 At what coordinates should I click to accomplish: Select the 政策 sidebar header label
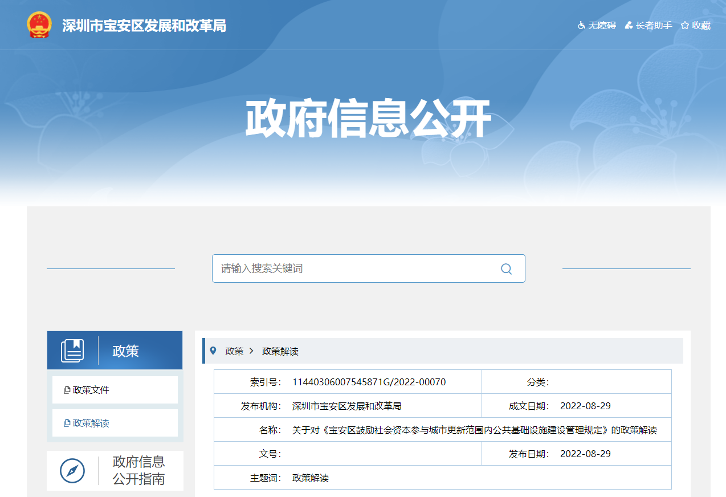[x=126, y=351]
